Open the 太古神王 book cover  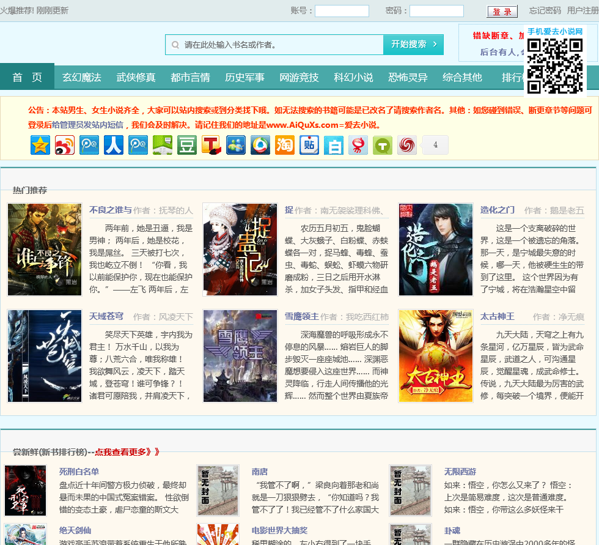coord(436,356)
